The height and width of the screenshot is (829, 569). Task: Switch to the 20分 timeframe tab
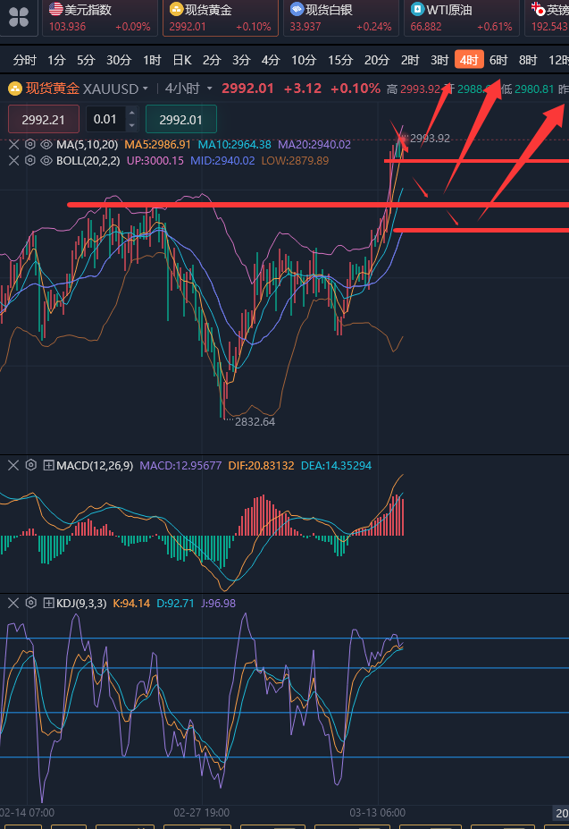[376, 60]
